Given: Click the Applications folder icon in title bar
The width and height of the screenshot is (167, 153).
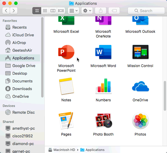Looking at the screenshot, I should (71, 4).
